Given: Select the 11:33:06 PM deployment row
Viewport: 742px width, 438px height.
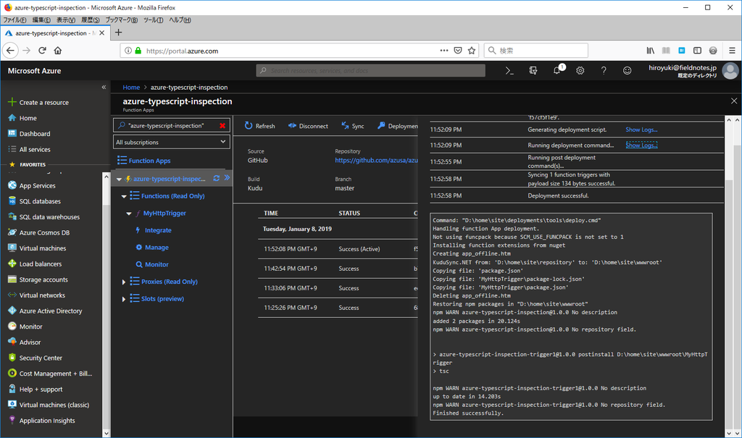Looking at the screenshot, I should [338, 288].
